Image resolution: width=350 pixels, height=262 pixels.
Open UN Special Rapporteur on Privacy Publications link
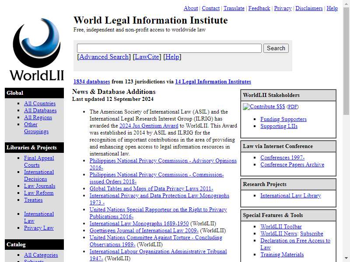(x=158, y=213)
